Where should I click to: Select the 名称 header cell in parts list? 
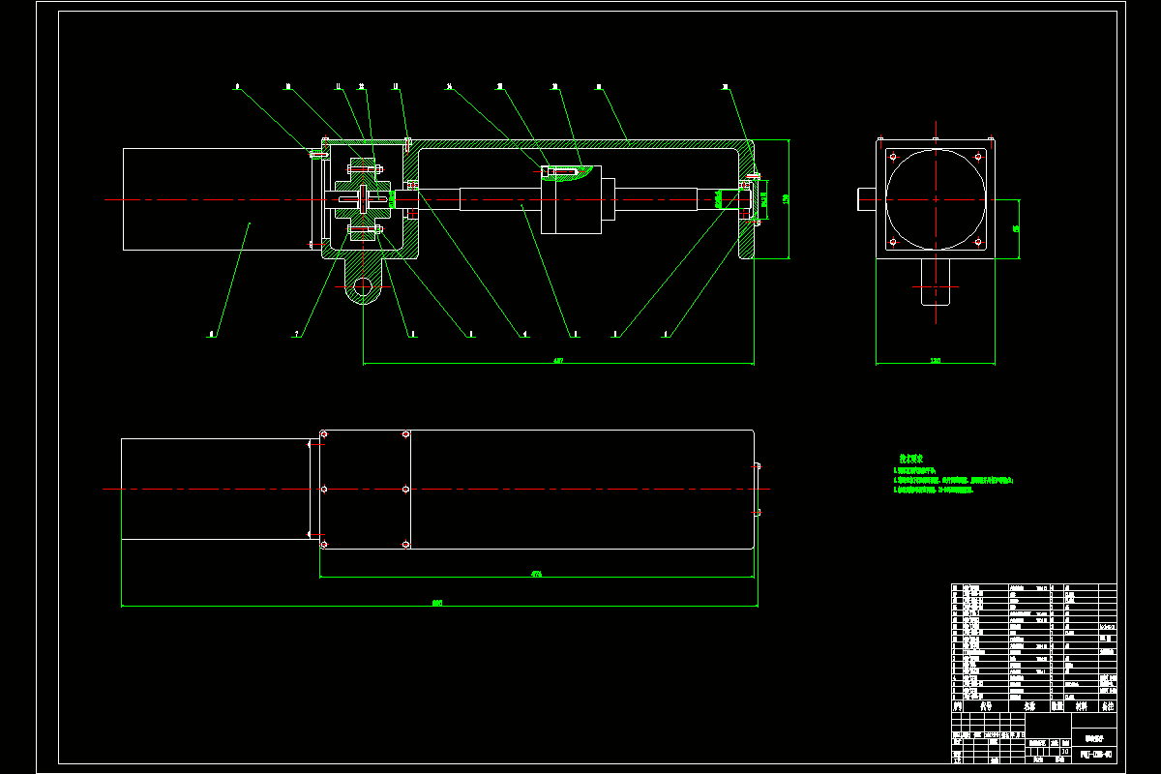point(1029,707)
